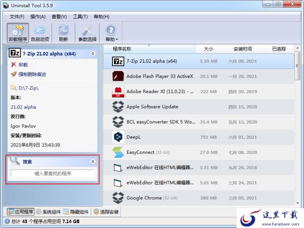Select 'Google Chrome' program name
The width and height of the screenshot is (304, 228).
click(x=144, y=198)
